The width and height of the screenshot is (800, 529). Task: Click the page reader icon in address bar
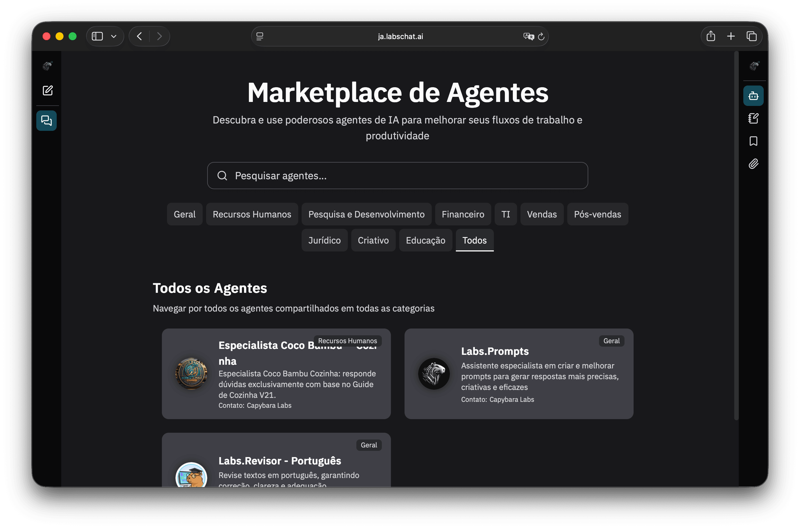click(260, 37)
